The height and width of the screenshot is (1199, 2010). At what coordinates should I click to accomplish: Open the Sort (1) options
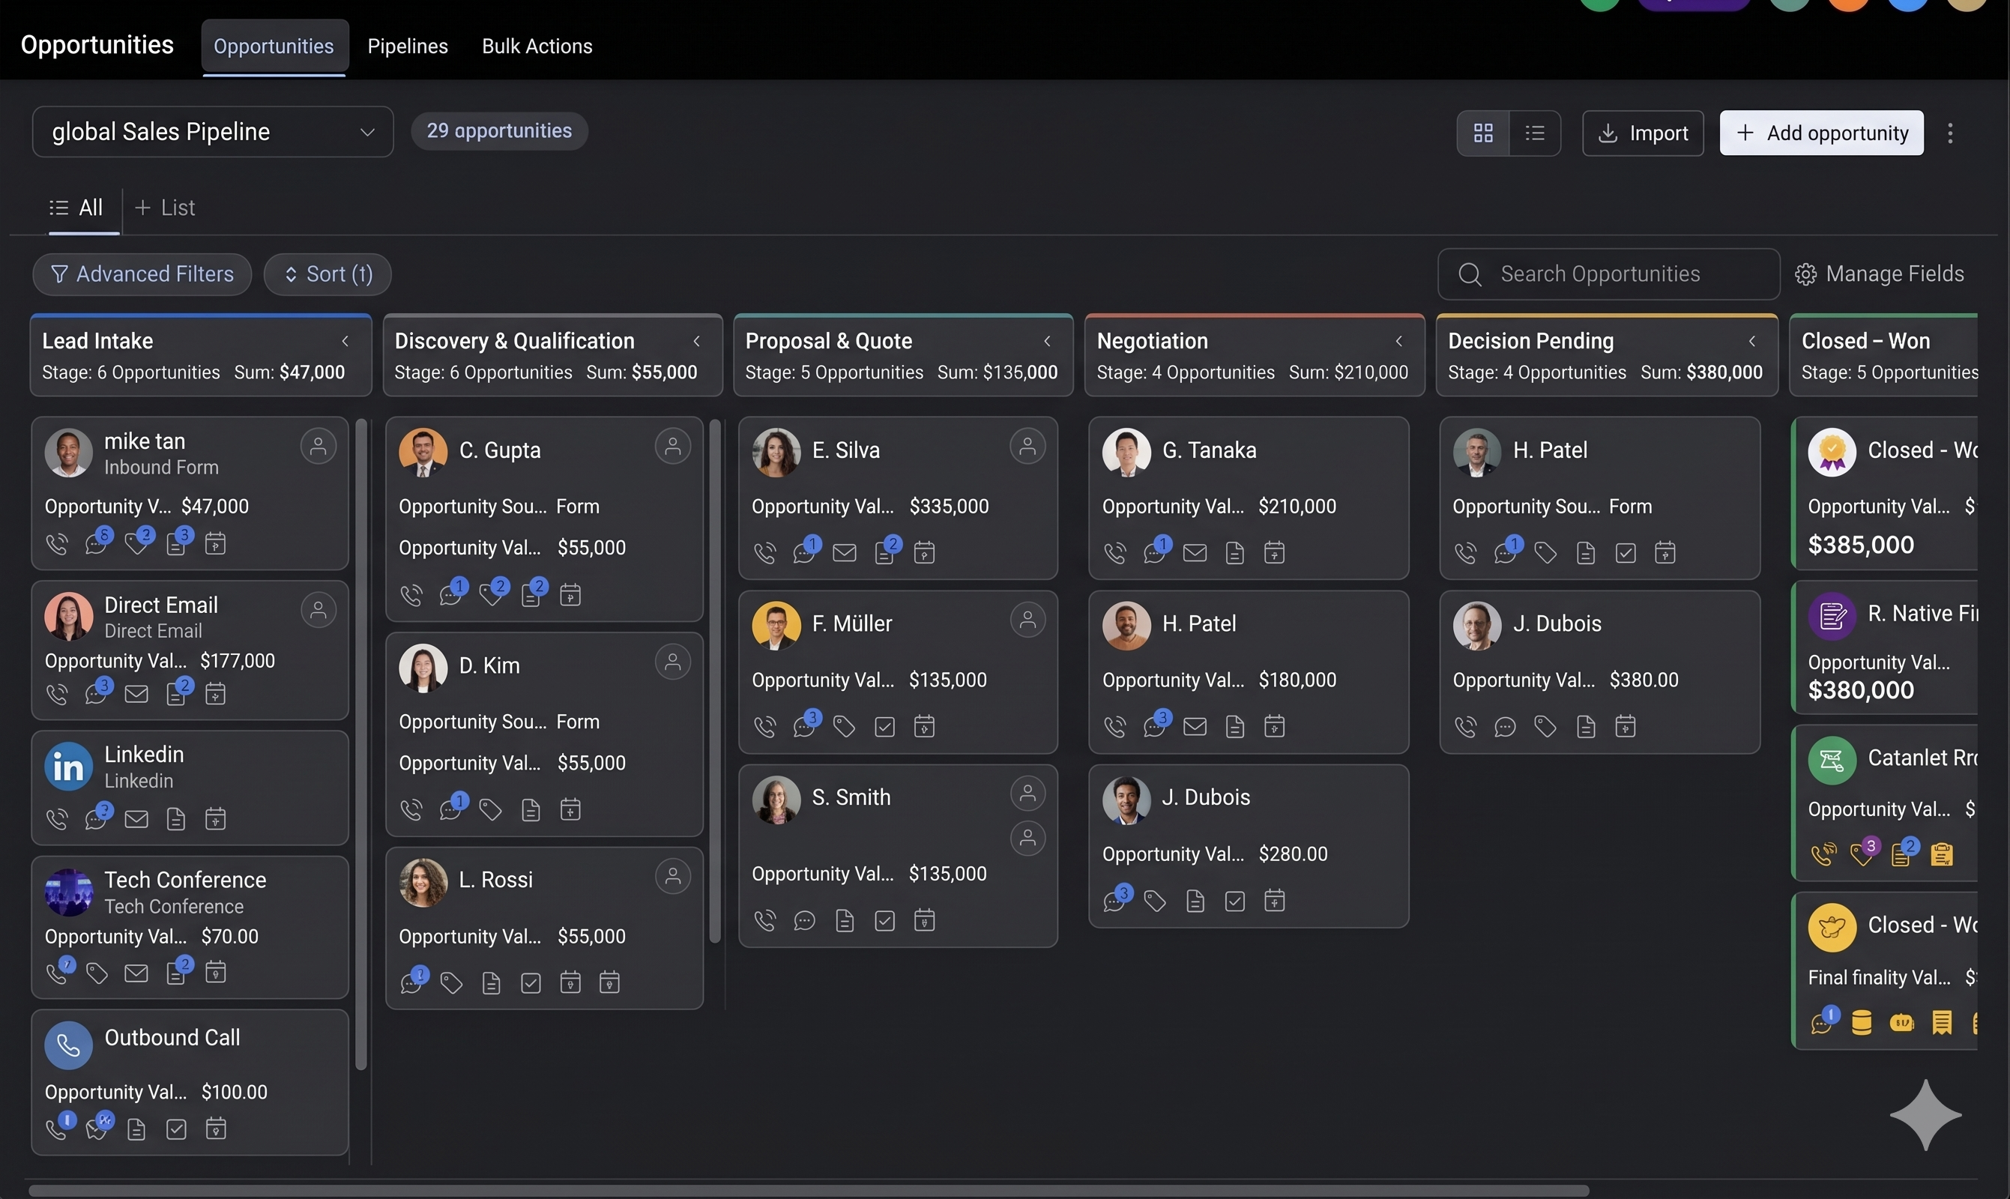(x=328, y=275)
